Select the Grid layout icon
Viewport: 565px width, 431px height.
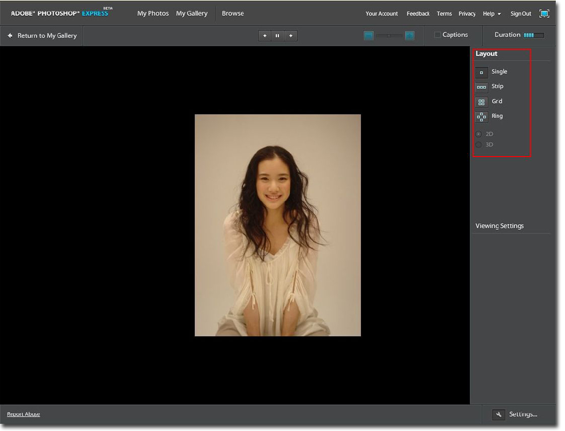click(x=482, y=102)
